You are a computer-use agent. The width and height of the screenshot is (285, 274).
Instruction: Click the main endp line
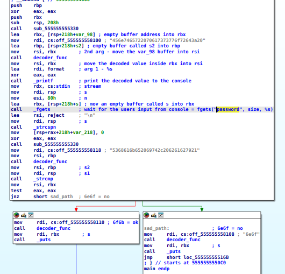(156, 269)
